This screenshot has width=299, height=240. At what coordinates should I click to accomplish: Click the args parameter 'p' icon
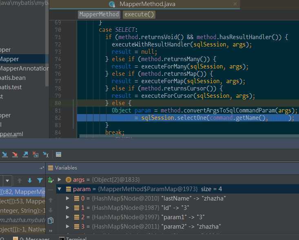(x=68, y=180)
